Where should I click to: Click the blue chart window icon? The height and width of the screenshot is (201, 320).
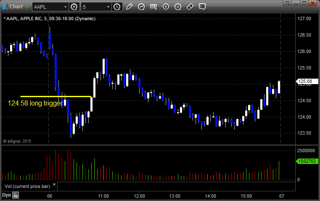point(5,7)
